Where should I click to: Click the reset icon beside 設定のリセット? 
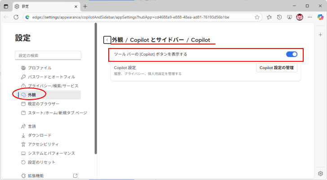pos(23,162)
